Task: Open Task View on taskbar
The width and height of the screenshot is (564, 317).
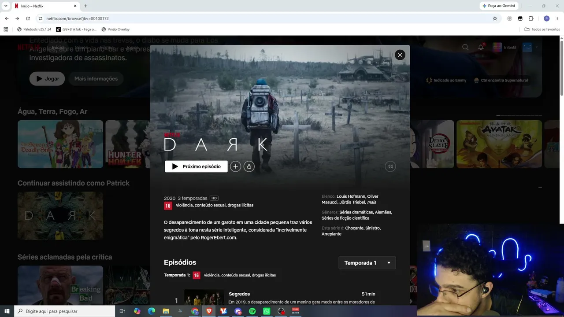Action: (x=122, y=311)
